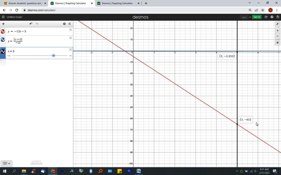Click the x = 5 slider handle

(54, 56)
